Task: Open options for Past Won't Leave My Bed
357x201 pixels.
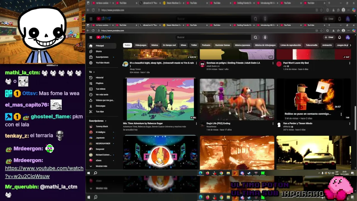Action: pyautogui.click(x=349, y=63)
